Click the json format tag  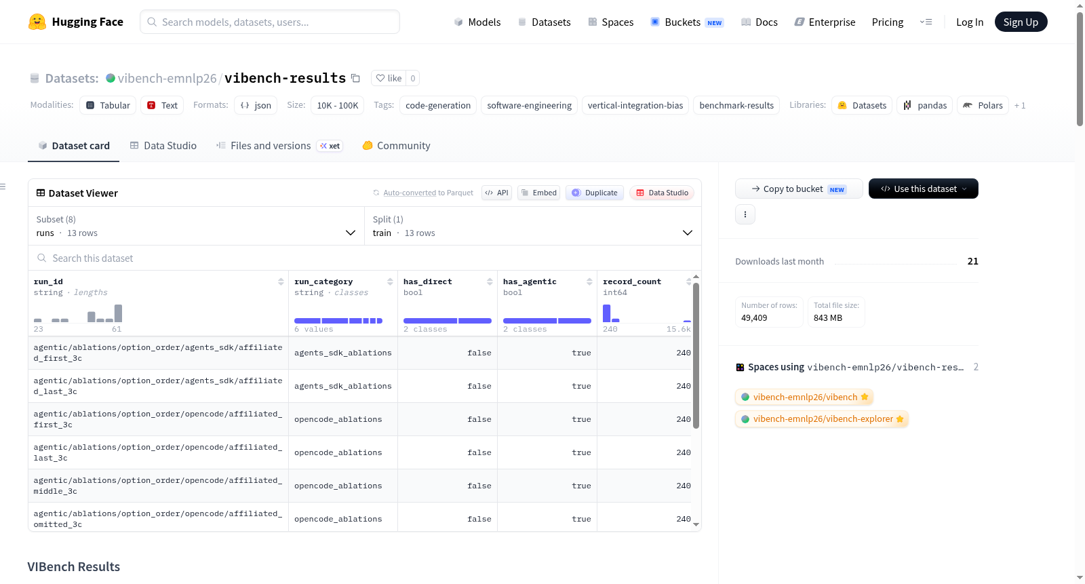point(256,105)
